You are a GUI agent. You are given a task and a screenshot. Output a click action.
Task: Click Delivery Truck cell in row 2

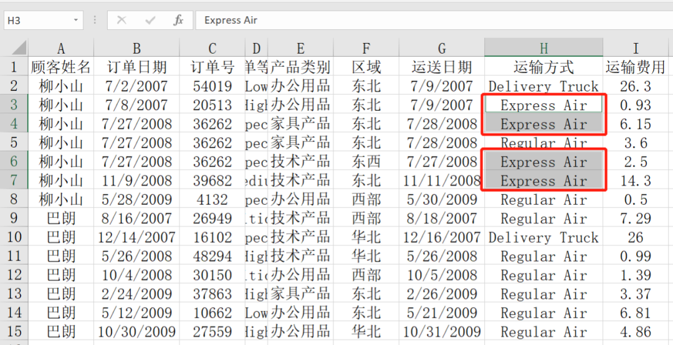(x=544, y=86)
